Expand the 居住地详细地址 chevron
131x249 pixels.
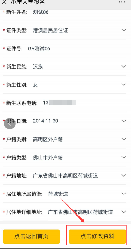pos(124,212)
